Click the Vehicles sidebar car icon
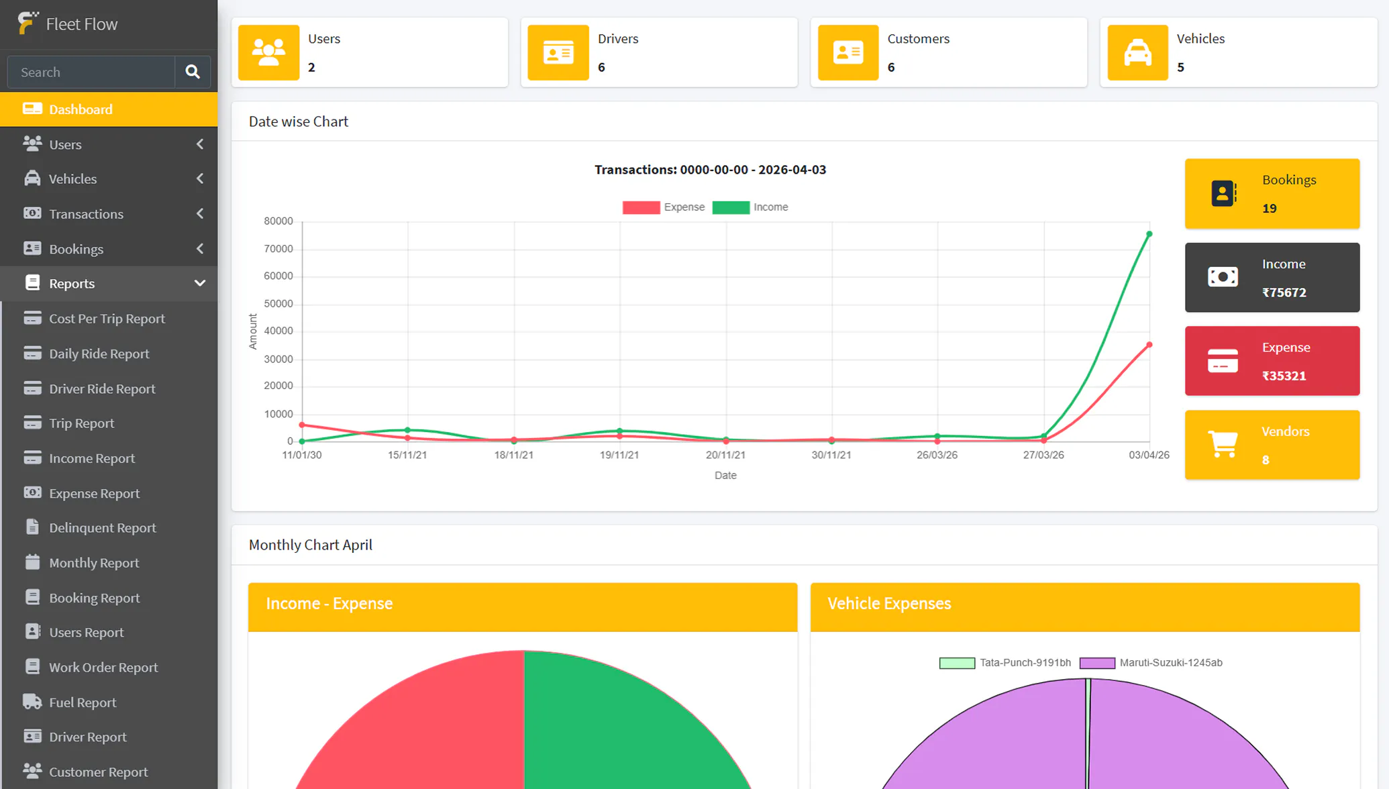Screen dimensions: 1389x789 [x=32, y=178]
